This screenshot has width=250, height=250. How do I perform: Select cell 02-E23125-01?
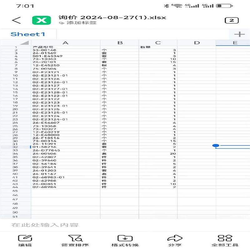(66, 112)
